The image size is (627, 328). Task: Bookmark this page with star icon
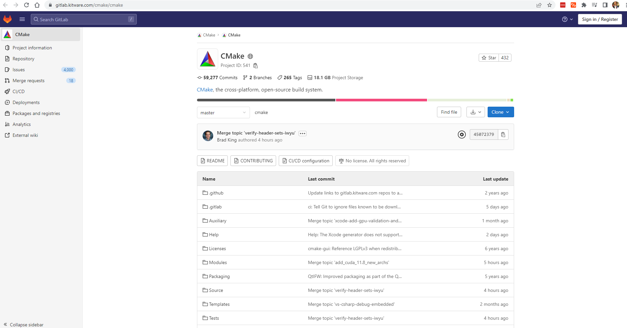[550, 5]
